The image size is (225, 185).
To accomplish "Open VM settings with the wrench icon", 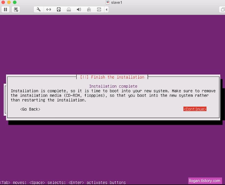I will (x=39, y=10).
